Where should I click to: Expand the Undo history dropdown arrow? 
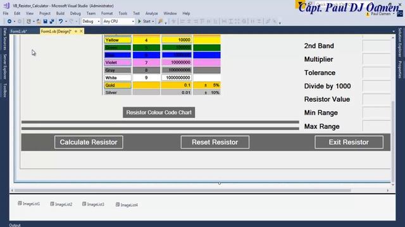66,21
